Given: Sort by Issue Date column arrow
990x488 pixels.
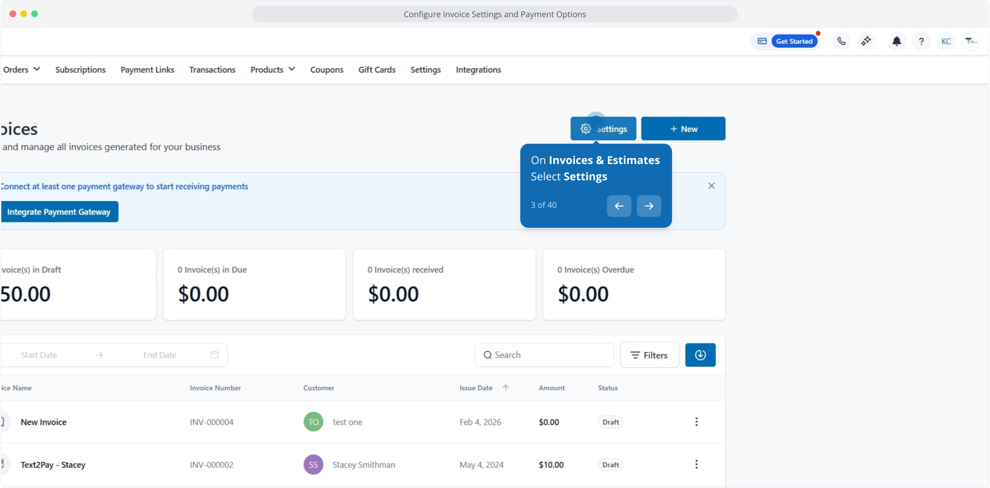Looking at the screenshot, I should pos(506,388).
